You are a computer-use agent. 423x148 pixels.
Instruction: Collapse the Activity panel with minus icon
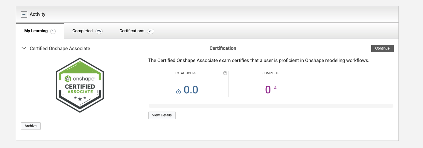24,14
